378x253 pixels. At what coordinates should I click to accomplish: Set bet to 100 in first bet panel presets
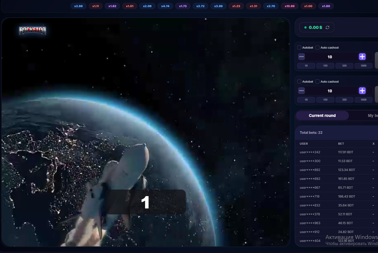point(325,66)
